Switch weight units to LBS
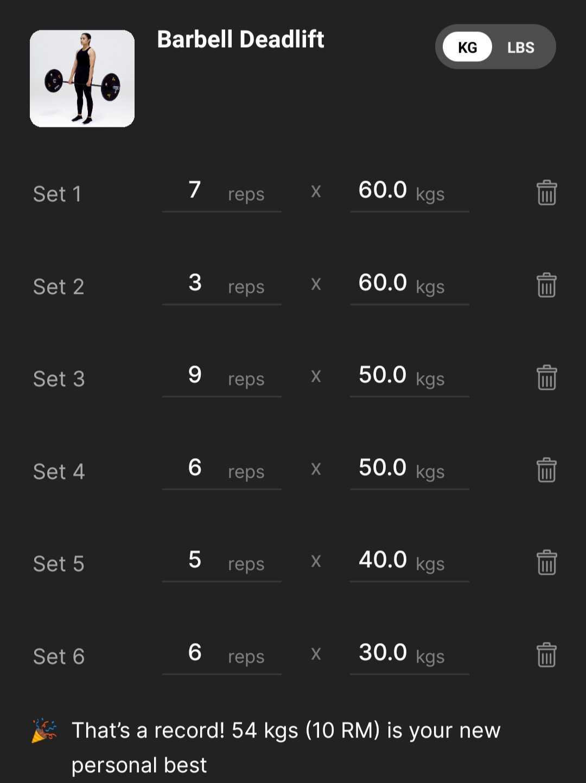This screenshot has width=586, height=783. (x=521, y=47)
